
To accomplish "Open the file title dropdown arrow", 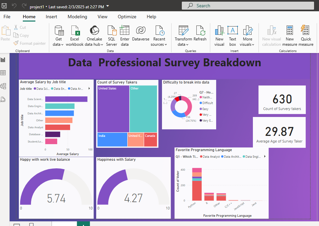I will (x=108, y=6).
